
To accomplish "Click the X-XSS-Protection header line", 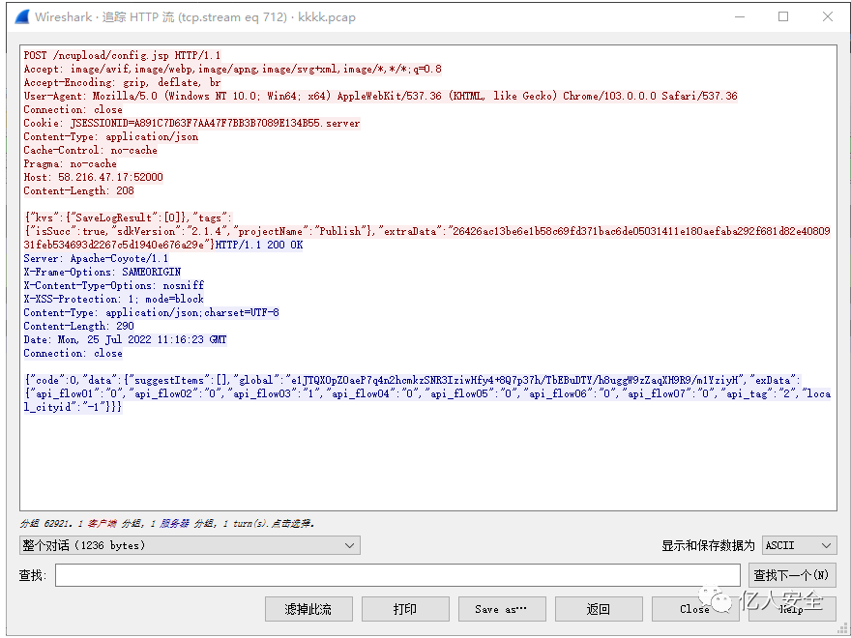I will click(113, 299).
